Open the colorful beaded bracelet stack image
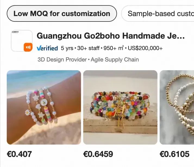Image resolution: width=194 pixels, height=167 pixels. (120, 107)
